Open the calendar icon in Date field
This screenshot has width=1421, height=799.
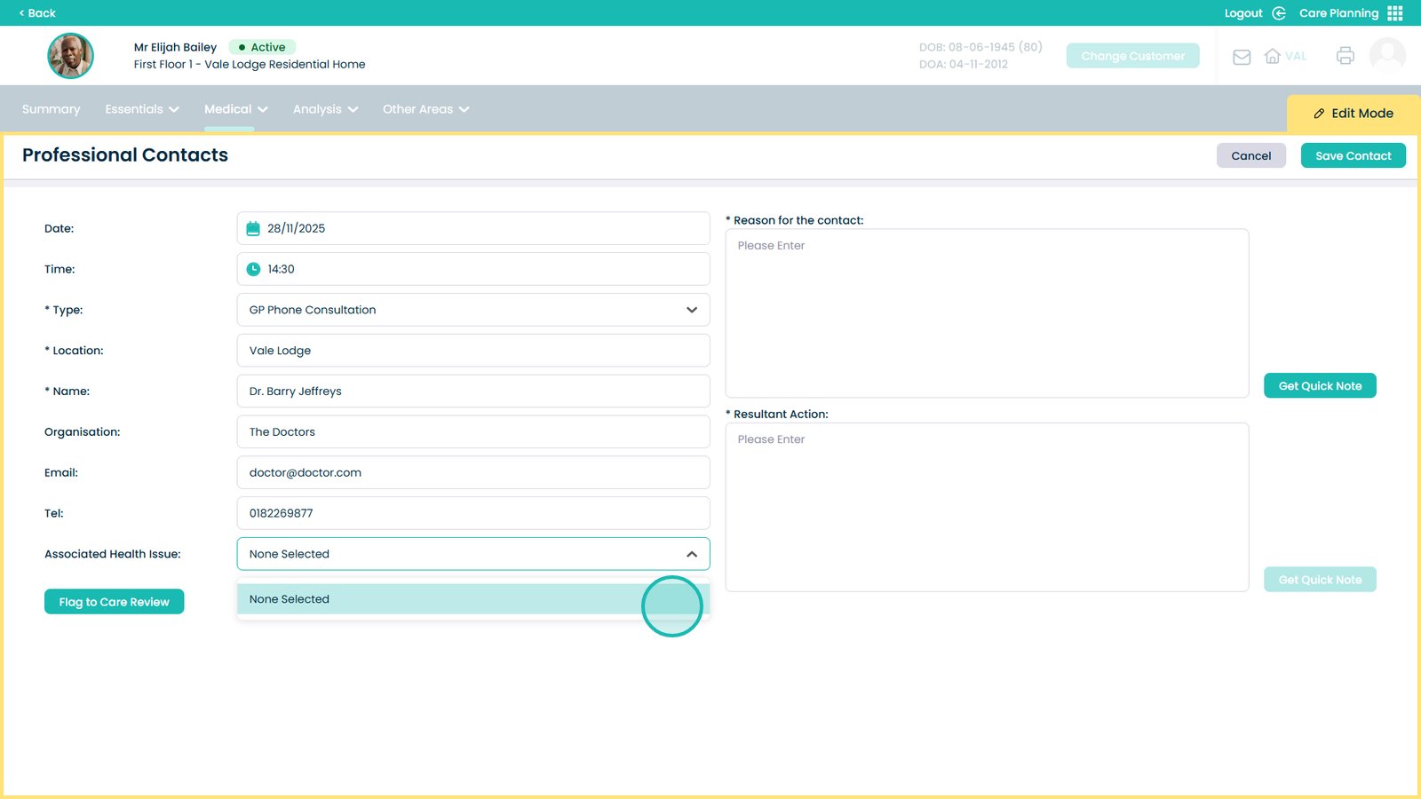point(253,229)
